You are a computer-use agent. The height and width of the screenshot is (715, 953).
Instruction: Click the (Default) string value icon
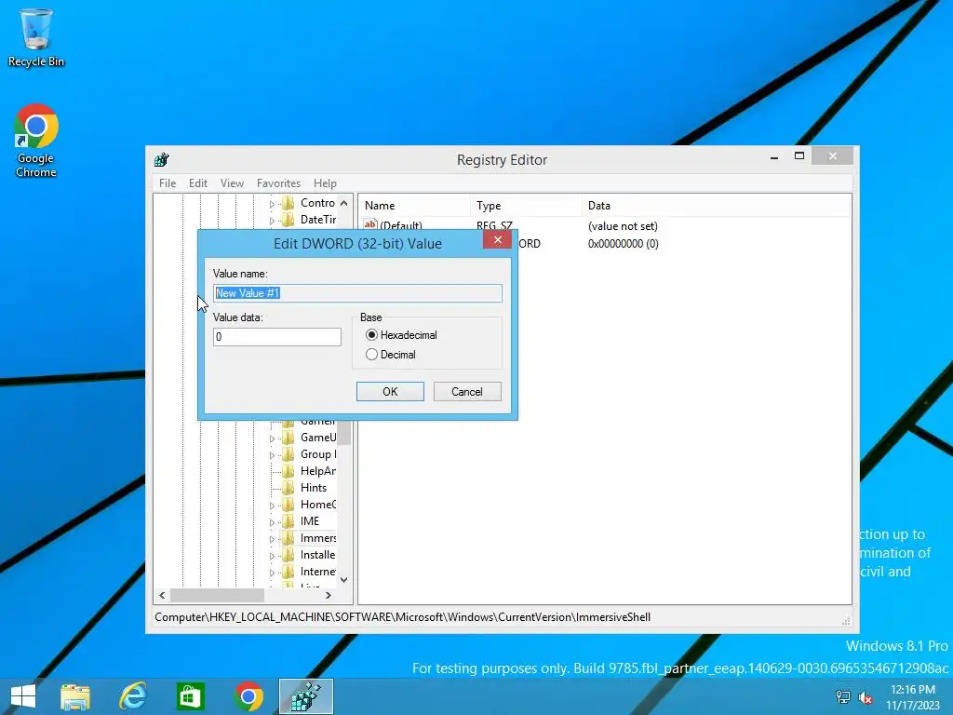coord(370,224)
